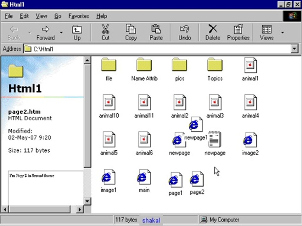Go up one folder level
The width and height of the screenshot is (302, 226).
click(77, 32)
